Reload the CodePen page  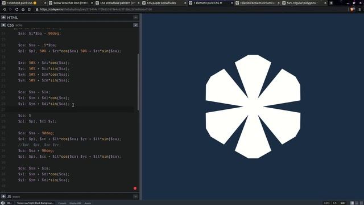click(x=16, y=10)
